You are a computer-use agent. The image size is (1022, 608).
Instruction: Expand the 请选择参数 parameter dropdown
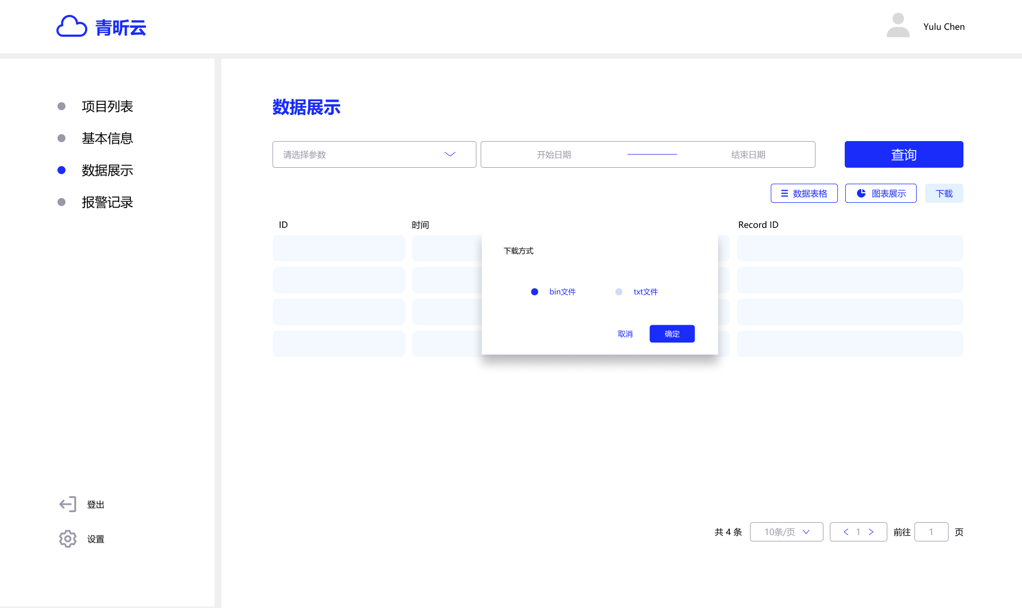pos(374,154)
